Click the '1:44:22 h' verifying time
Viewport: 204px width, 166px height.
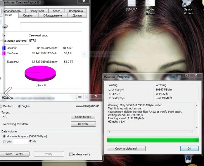[162, 94]
